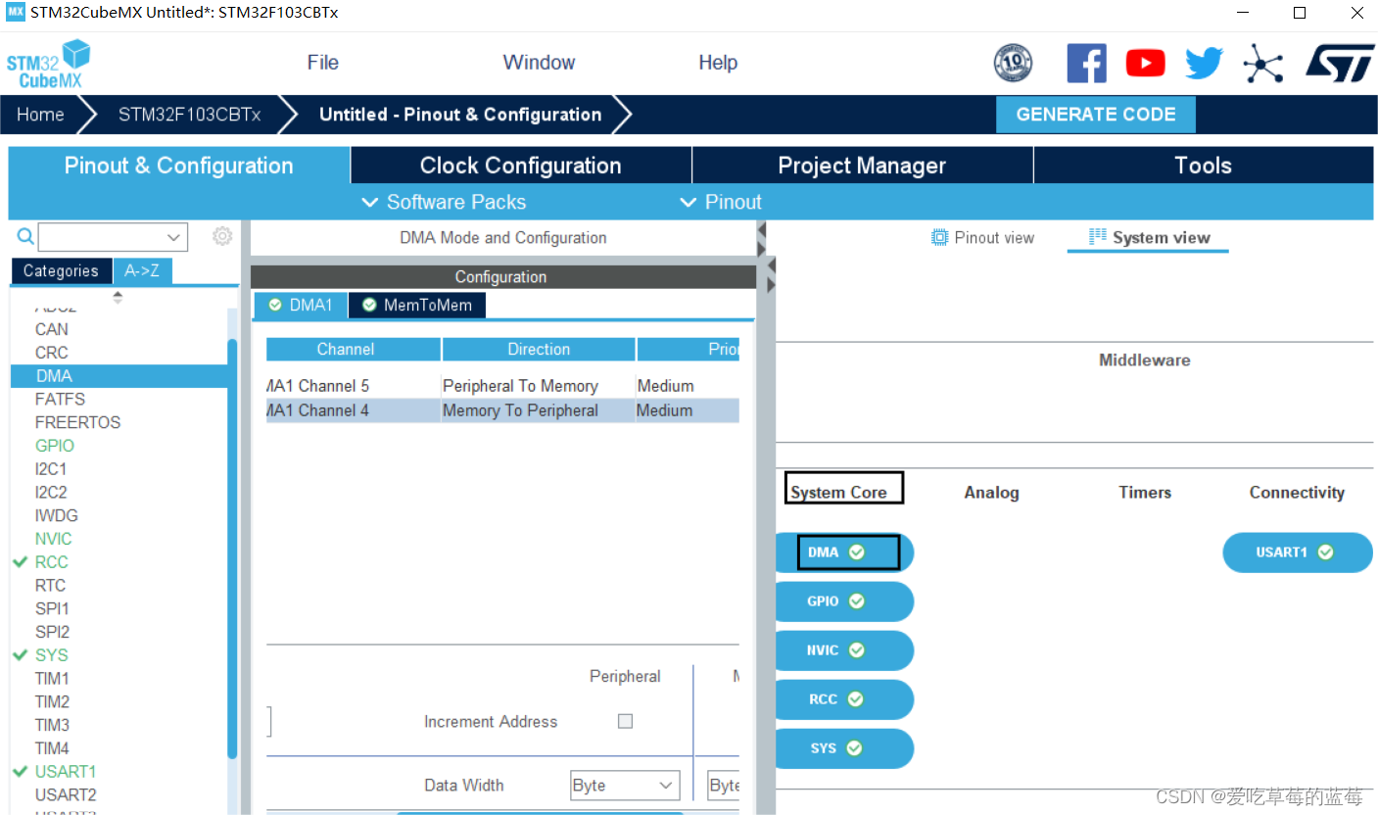This screenshot has width=1378, height=815.
Task: Open the peripheral Data Width Byte dropdown
Action: pos(625,786)
